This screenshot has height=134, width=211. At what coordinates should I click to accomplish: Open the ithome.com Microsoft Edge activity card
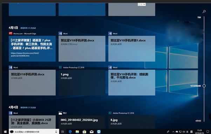click(x=32, y=49)
